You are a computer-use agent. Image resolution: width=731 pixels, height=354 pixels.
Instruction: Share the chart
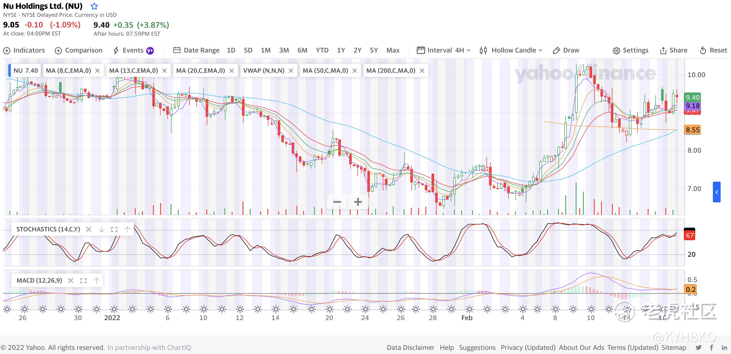point(674,50)
